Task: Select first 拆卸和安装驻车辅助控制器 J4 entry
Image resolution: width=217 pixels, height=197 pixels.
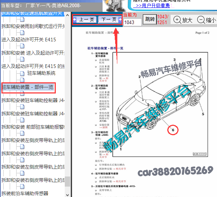Action: (33, 100)
